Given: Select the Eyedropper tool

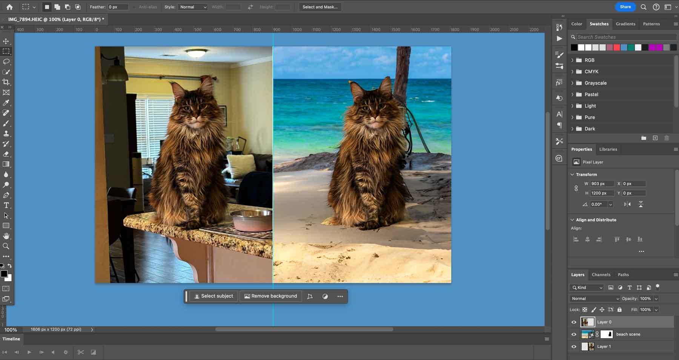Looking at the screenshot, I should [x=6, y=103].
